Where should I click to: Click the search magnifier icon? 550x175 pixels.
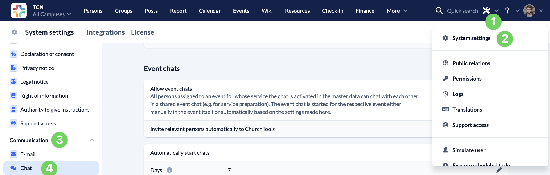point(439,11)
